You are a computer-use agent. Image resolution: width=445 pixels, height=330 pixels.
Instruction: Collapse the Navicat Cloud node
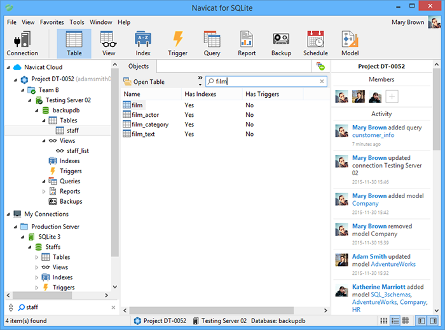(8, 67)
